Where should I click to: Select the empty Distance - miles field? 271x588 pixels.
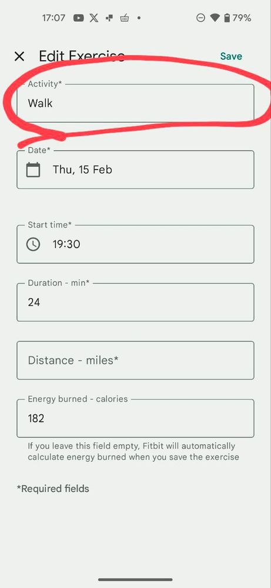(135, 361)
